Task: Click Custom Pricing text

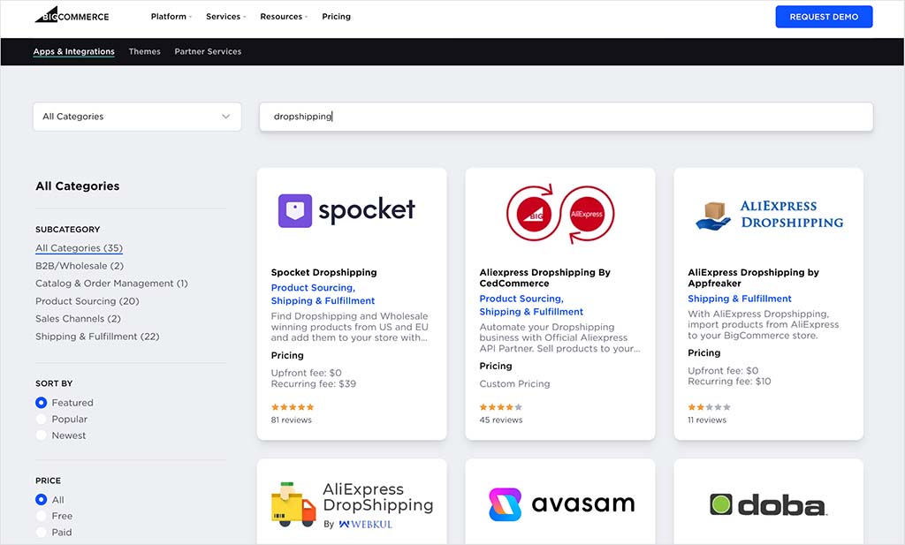Action: 514,384
